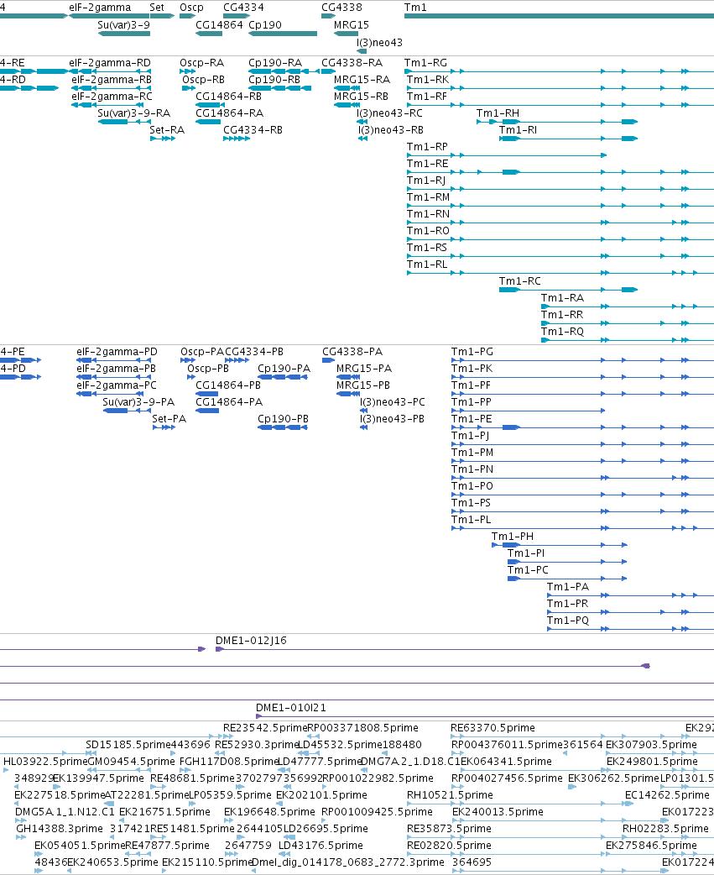The width and height of the screenshot is (714, 875).
Task: Select transcript Tm1-RG
Action: click(x=559, y=71)
